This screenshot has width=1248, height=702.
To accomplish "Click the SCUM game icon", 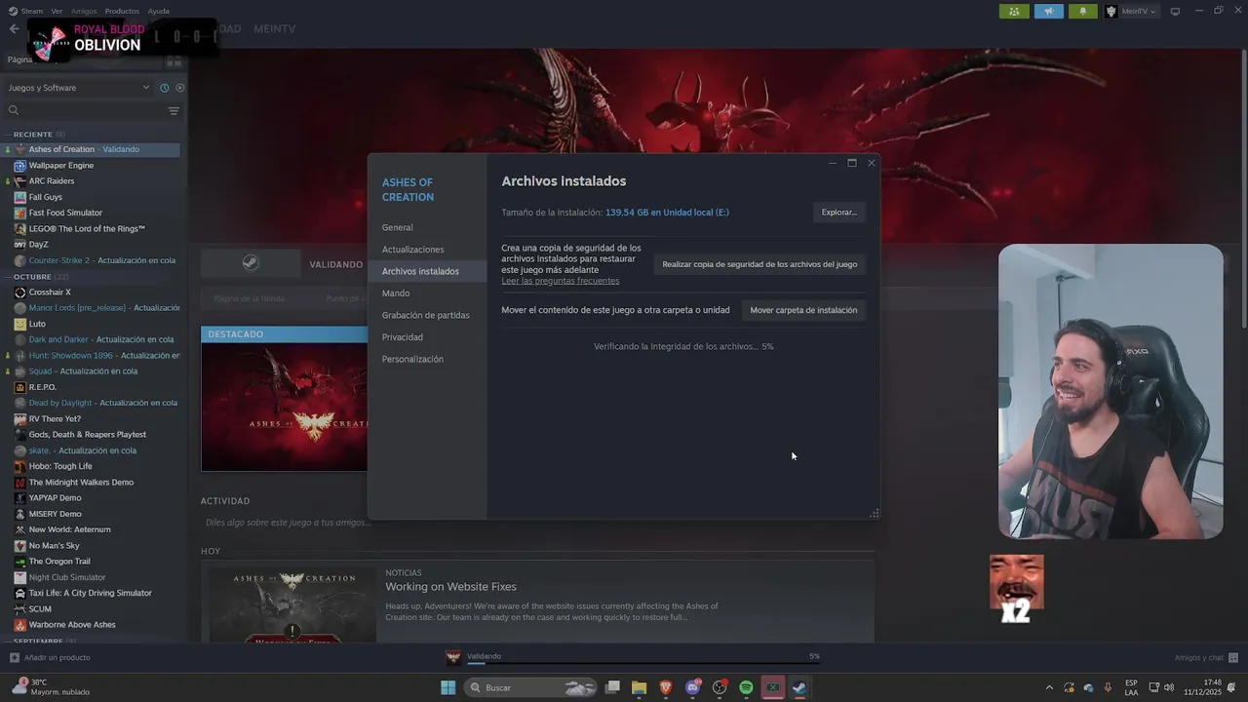I will point(19,609).
